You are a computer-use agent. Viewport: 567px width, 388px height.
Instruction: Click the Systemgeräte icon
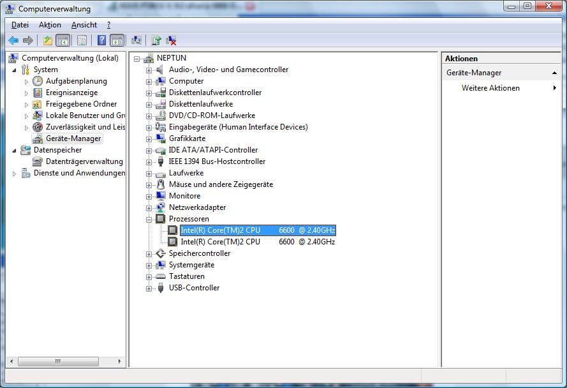click(x=161, y=265)
